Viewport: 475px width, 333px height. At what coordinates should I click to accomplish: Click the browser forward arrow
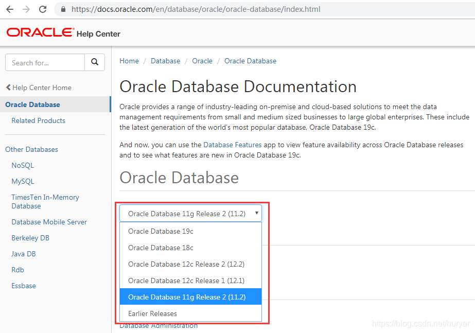pyautogui.click(x=26, y=9)
